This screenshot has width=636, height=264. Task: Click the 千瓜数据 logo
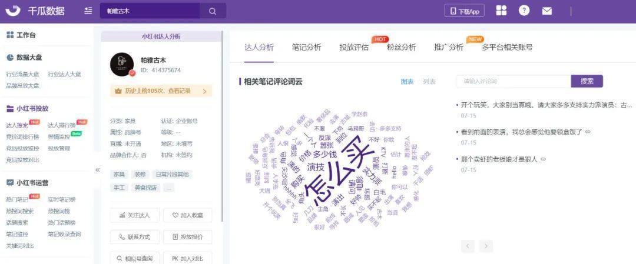[35, 11]
